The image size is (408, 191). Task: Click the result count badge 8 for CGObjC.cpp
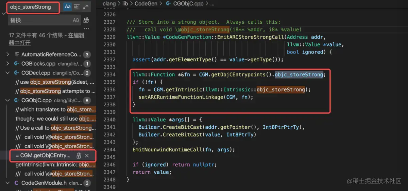(87, 101)
